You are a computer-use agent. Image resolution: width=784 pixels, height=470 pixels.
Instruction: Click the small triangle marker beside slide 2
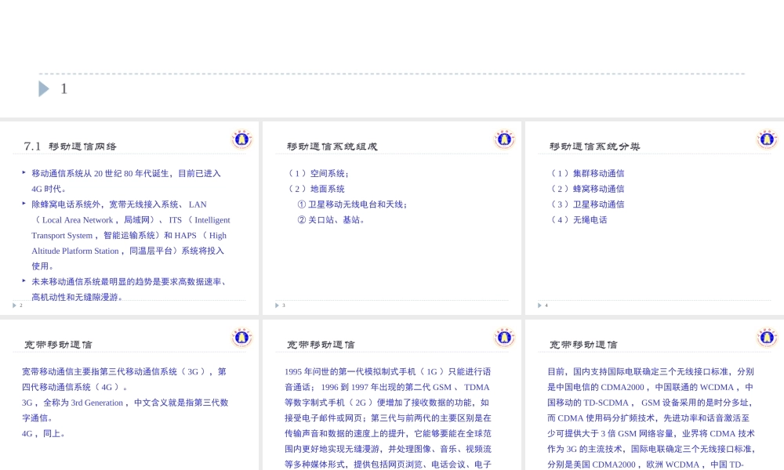(x=14, y=305)
